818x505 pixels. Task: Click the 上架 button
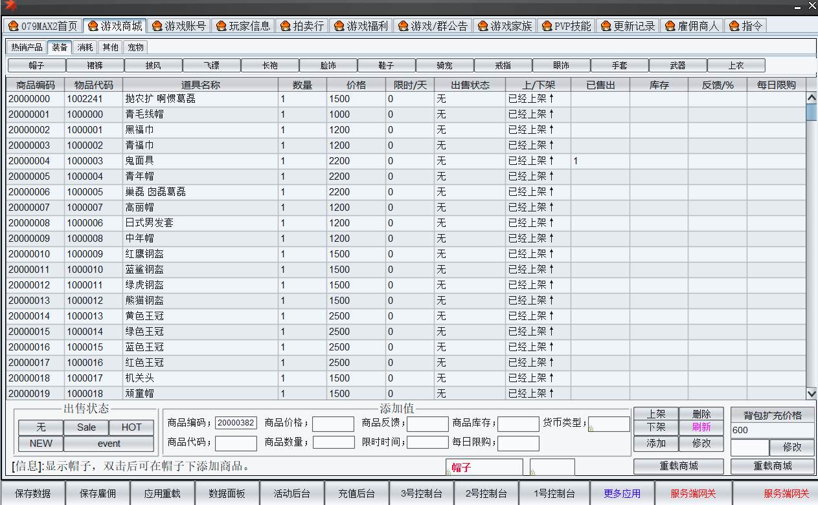655,414
